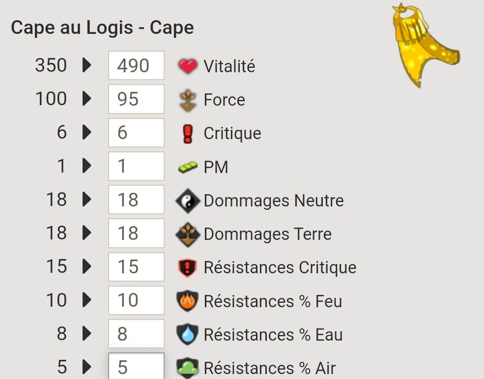Image resolution: width=484 pixels, height=379 pixels.
Task: Focus the Force input showing 95
Action: [x=136, y=99]
